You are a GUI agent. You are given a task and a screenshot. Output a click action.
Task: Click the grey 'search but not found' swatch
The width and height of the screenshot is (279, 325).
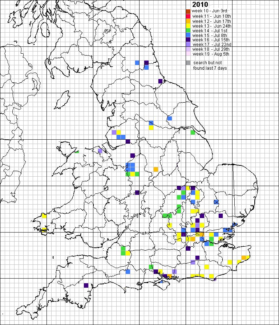click(188, 63)
